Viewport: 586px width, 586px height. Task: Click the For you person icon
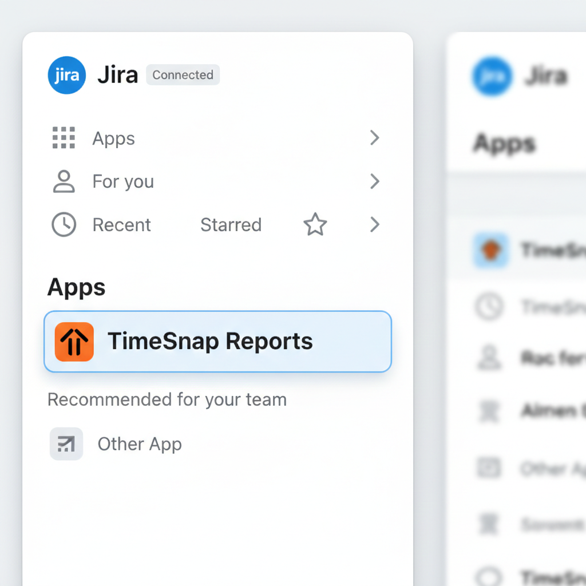[x=64, y=181]
